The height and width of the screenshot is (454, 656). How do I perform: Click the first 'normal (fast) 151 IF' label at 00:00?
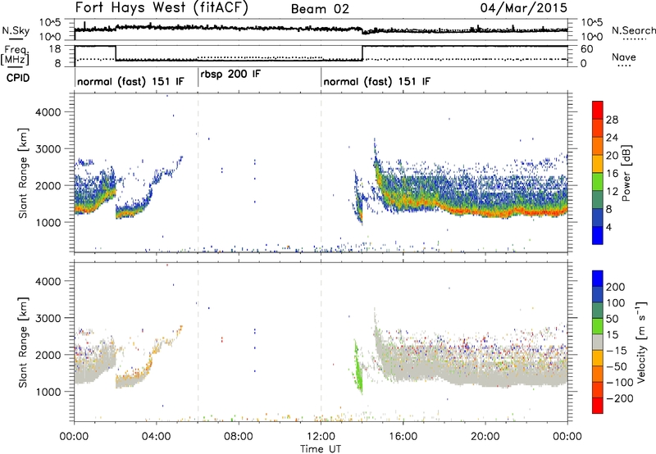click(x=130, y=82)
